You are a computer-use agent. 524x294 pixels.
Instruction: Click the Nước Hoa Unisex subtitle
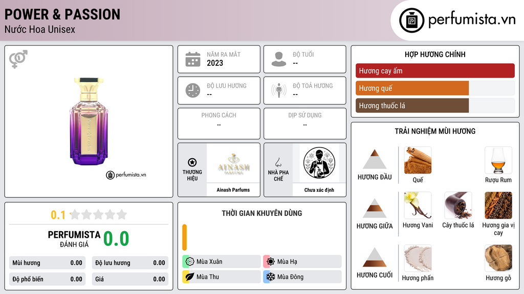pyautogui.click(x=40, y=29)
